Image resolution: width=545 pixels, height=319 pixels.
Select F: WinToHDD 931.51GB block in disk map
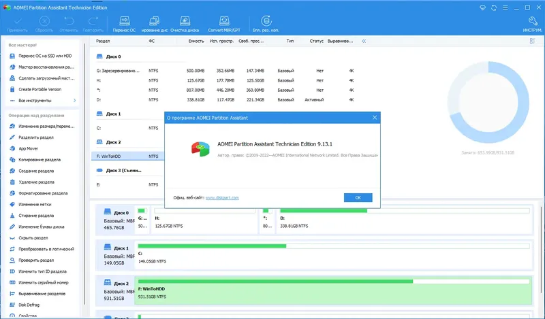point(333,290)
